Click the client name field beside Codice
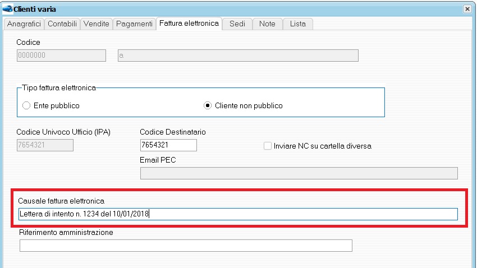Viewport: 477px width, 268px height. tap(237, 55)
